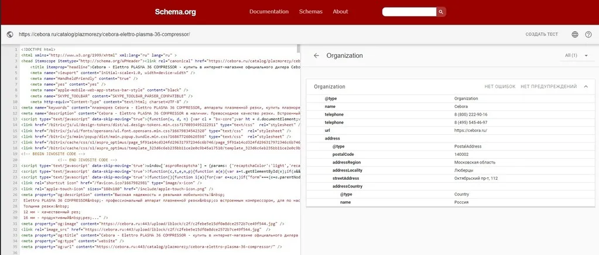599x255 pixels.
Task: Select streetAddress Октябрьский пр-т, 112 row
Action: point(449,179)
